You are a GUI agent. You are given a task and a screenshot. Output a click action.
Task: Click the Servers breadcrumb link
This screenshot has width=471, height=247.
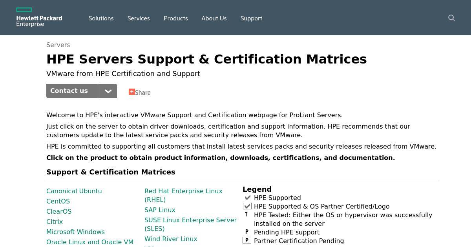coord(58,45)
